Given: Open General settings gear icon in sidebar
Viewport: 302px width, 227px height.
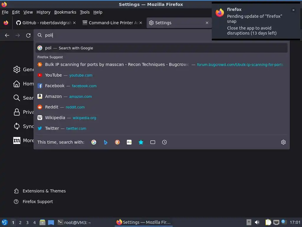Looking at the screenshot, I should click(17, 69).
